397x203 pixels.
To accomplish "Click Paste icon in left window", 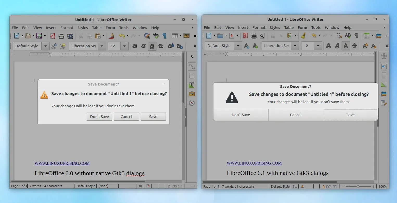I will click(x=98, y=36).
